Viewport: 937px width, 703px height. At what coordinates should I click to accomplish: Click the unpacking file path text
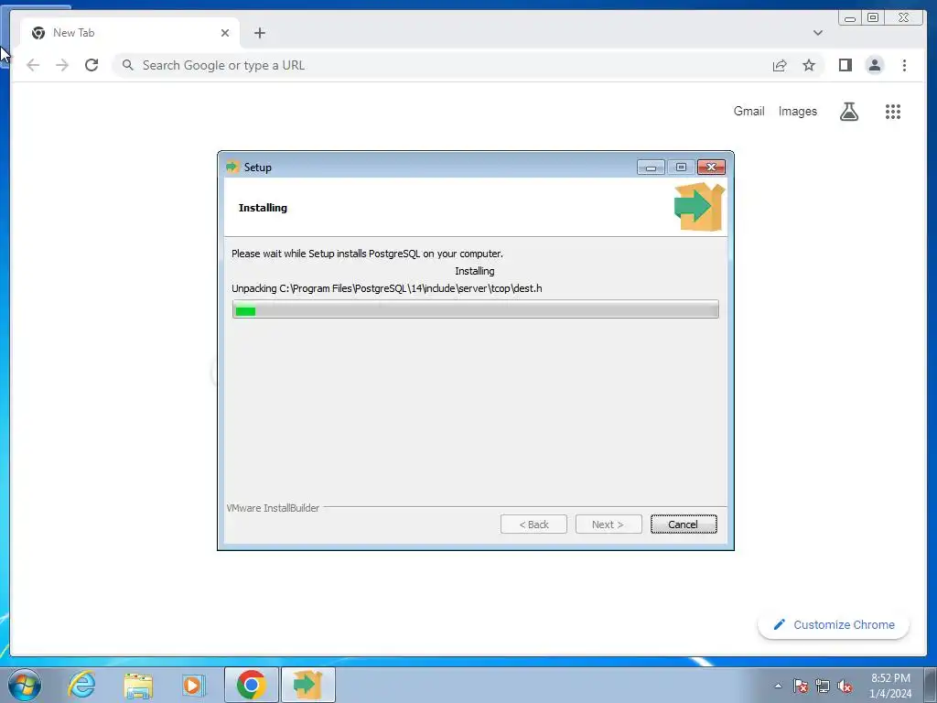tap(387, 288)
